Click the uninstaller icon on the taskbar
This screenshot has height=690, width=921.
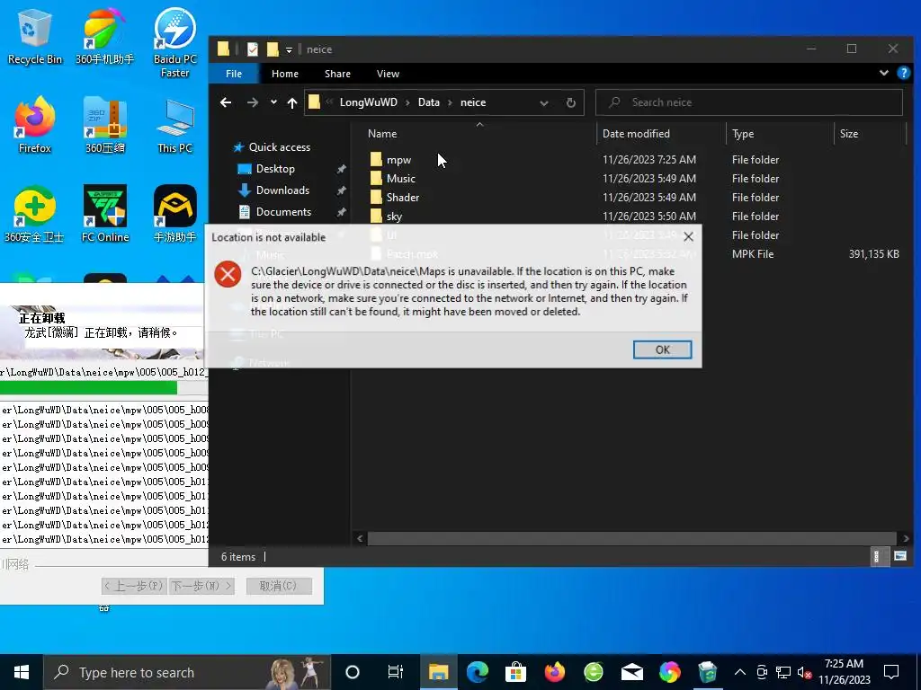[708, 672]
